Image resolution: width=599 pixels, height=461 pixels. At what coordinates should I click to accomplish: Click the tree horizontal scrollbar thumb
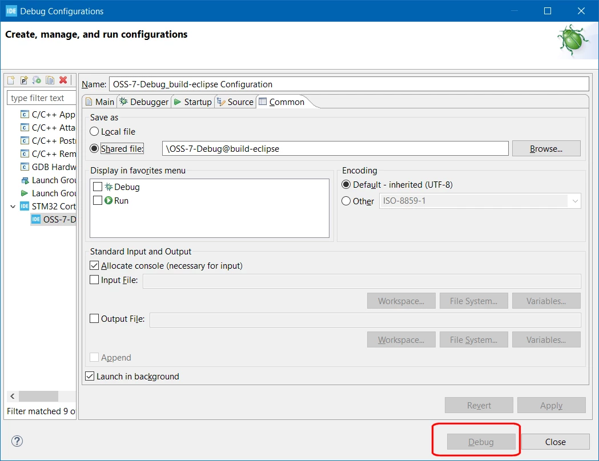[39, 396]
